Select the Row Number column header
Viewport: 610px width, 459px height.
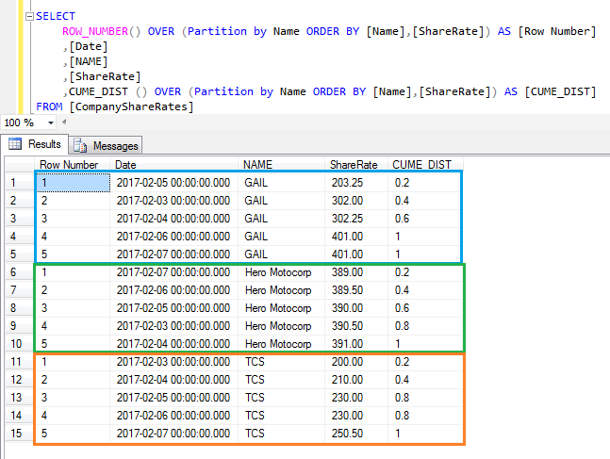[69, 164]
